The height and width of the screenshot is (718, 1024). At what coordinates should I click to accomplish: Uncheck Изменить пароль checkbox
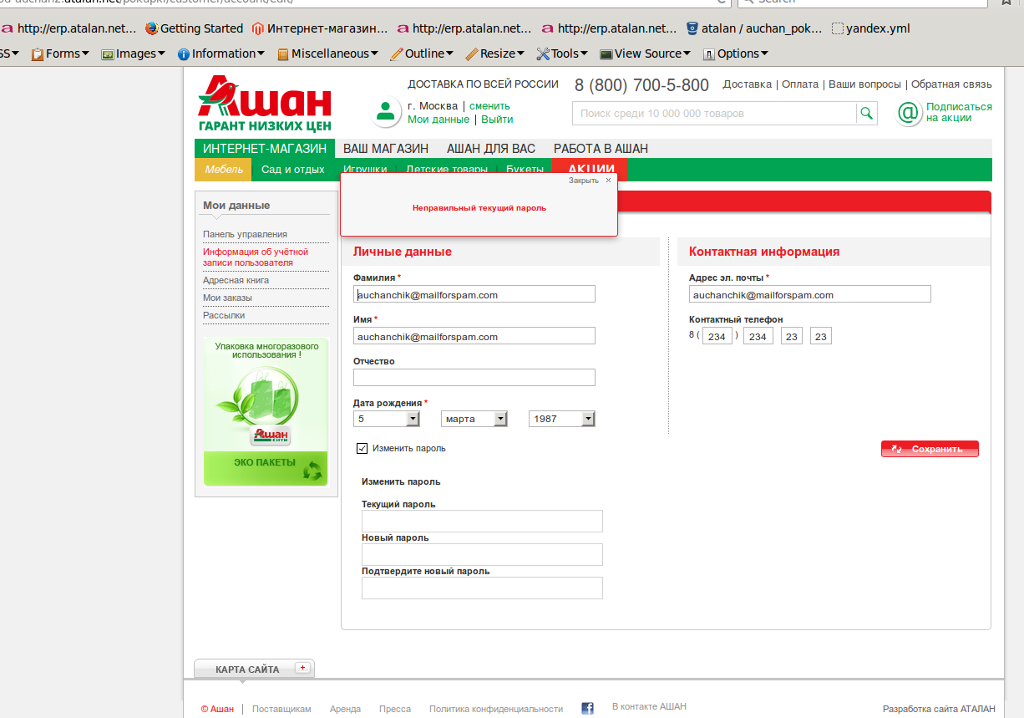click(x=362, y=448)
